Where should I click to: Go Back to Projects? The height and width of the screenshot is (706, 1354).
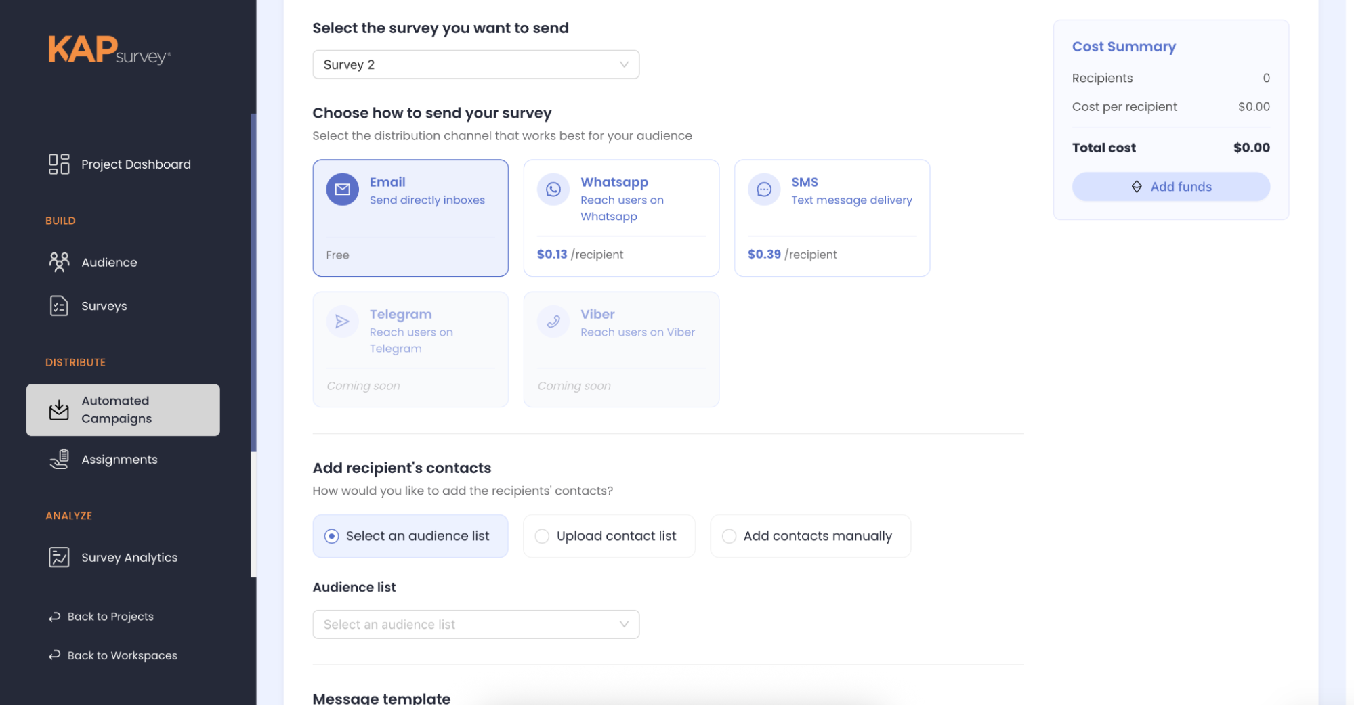pos(101,617)
